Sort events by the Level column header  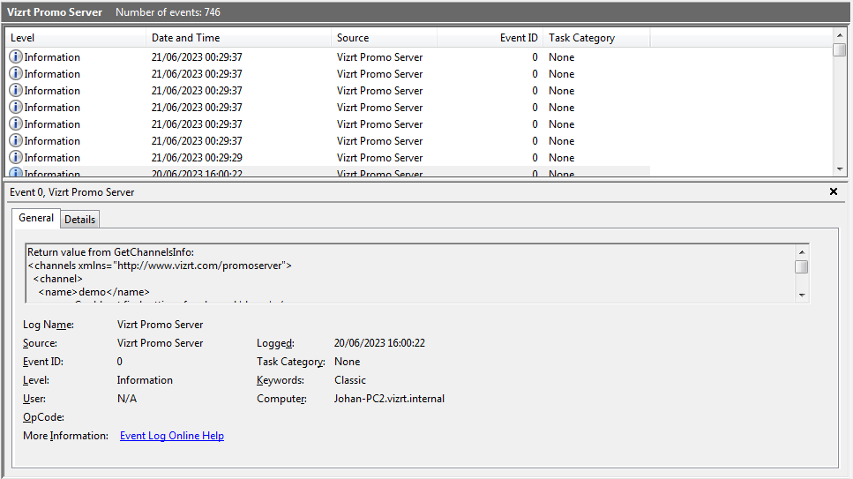tap(76, 38)
